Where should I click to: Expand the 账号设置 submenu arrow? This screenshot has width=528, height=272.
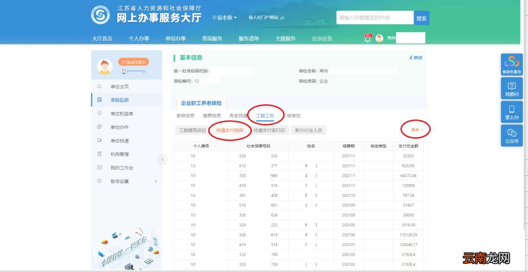point(155,181)
